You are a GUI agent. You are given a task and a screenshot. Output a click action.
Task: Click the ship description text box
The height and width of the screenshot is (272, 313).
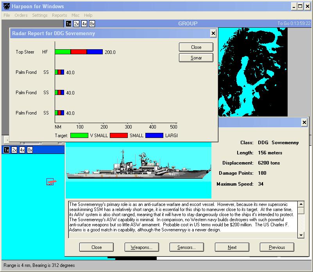click(x=183, y=220)
